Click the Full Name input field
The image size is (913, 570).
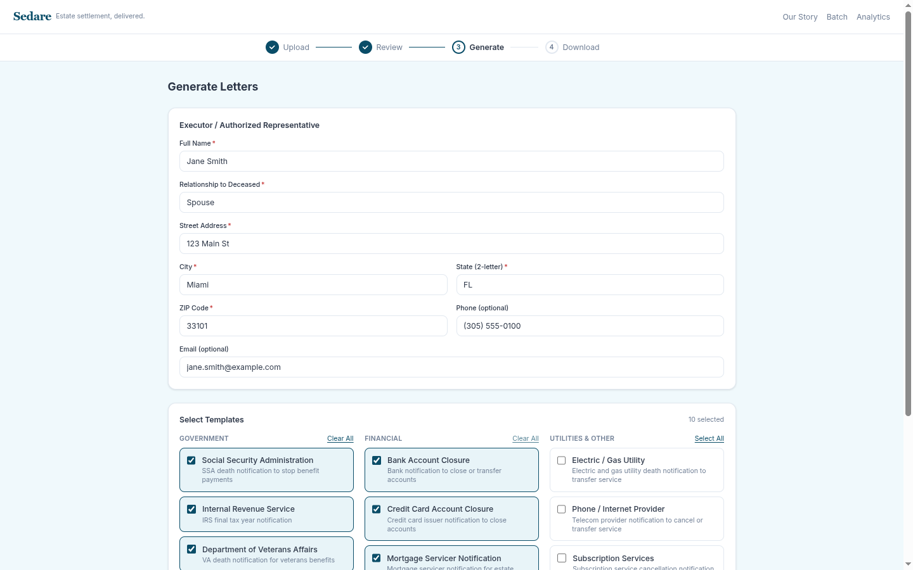[451, 161]
